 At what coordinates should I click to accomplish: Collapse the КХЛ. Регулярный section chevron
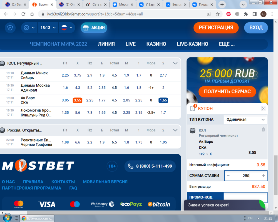175,63
